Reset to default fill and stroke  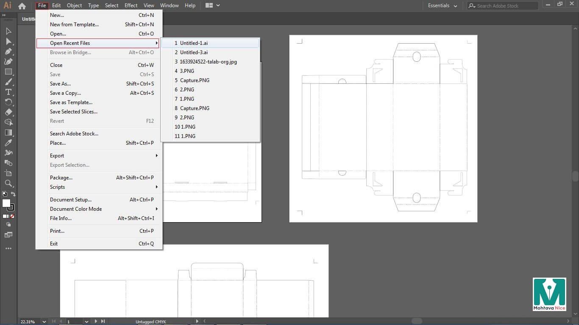[x=4, y=194]
